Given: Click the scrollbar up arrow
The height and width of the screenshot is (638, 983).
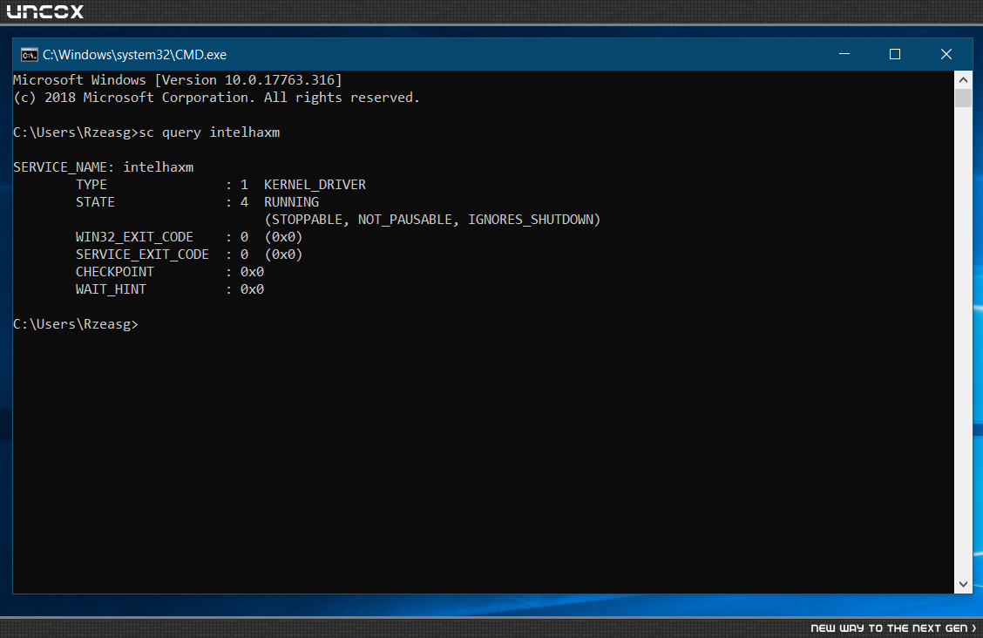Looking at the screenshot, I should point(963,79).
